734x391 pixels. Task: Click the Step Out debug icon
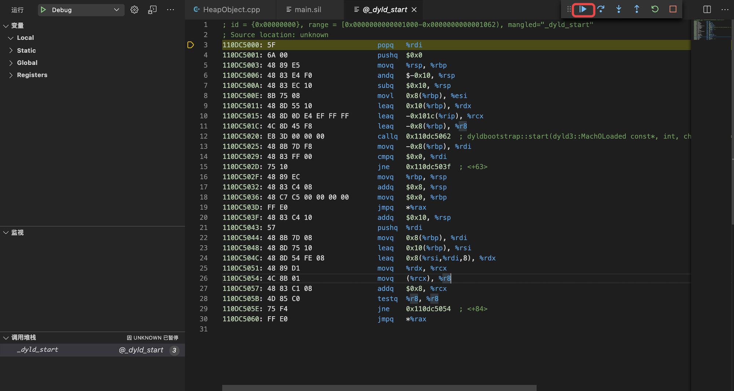coord(637,10)
